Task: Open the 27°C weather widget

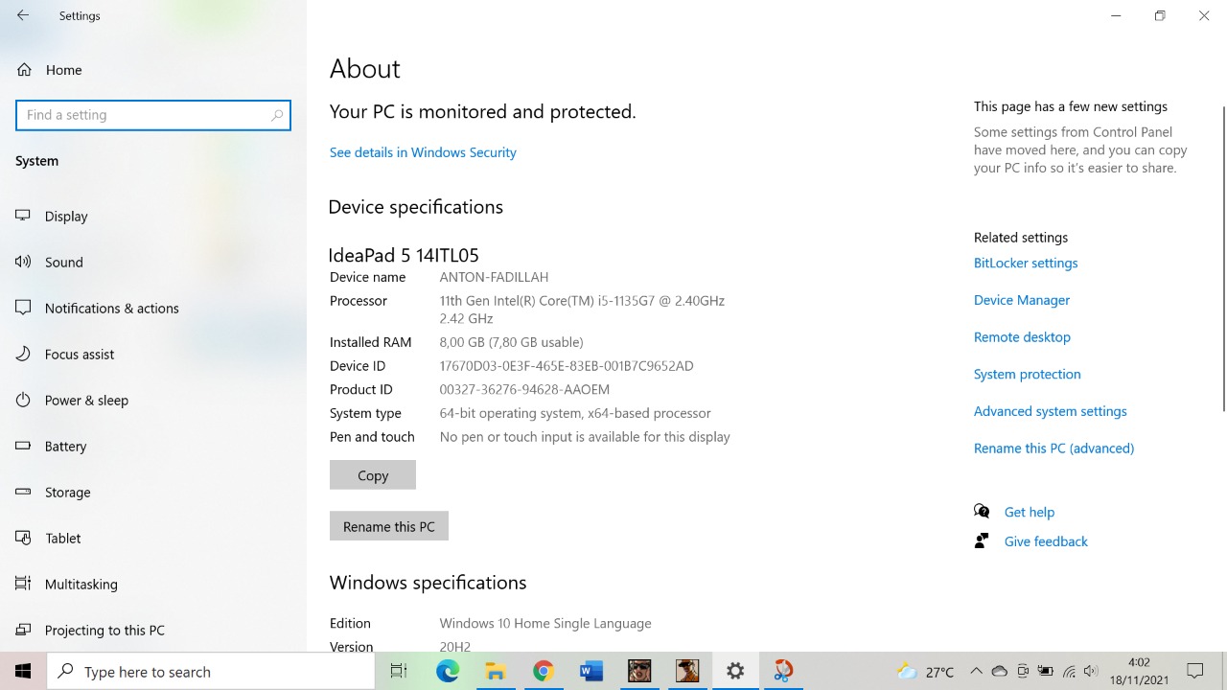Action: tap(925, 671)
